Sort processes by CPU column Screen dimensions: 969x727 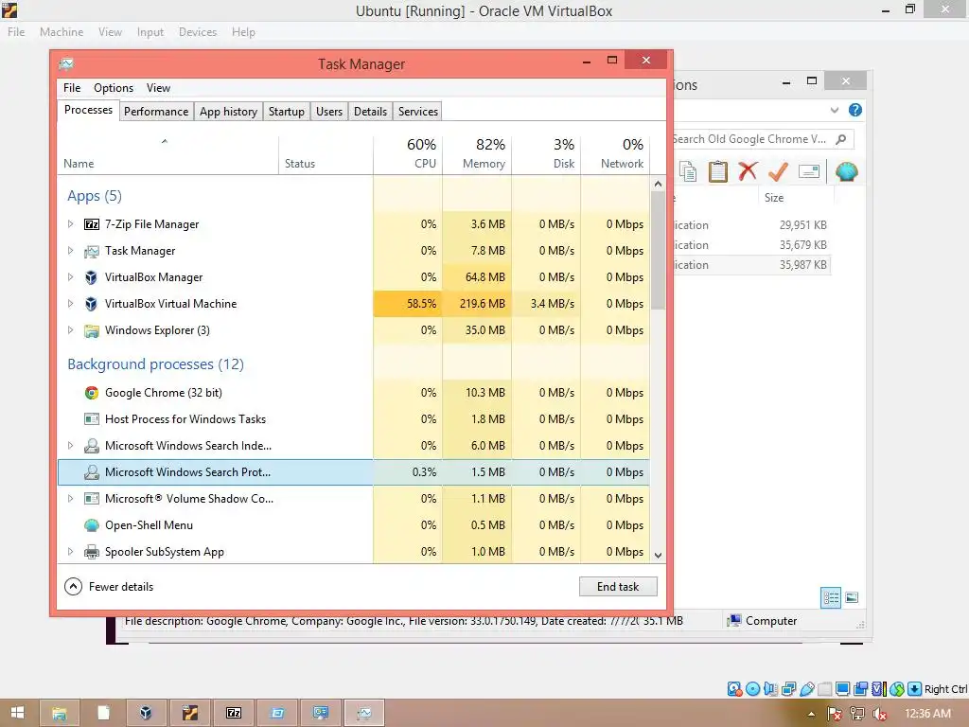pyautogui.click(x=408, y=153)
